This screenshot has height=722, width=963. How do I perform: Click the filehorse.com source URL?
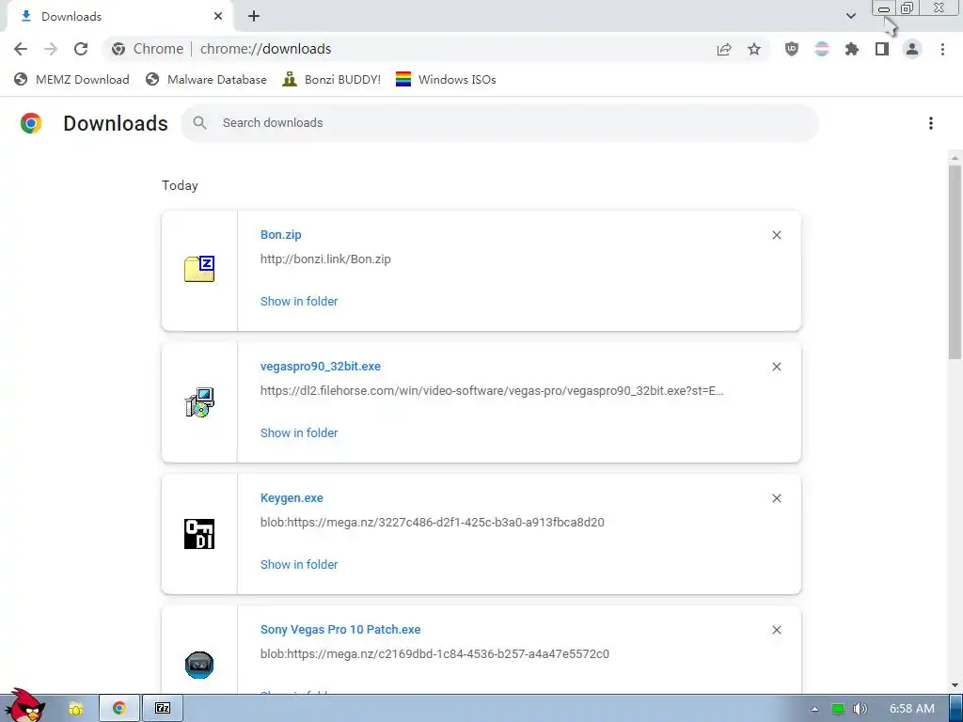pyautogui.click(x=492, y=391)
